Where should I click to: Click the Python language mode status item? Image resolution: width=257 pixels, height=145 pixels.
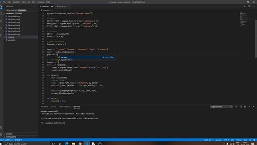click(x=239, y=140)
